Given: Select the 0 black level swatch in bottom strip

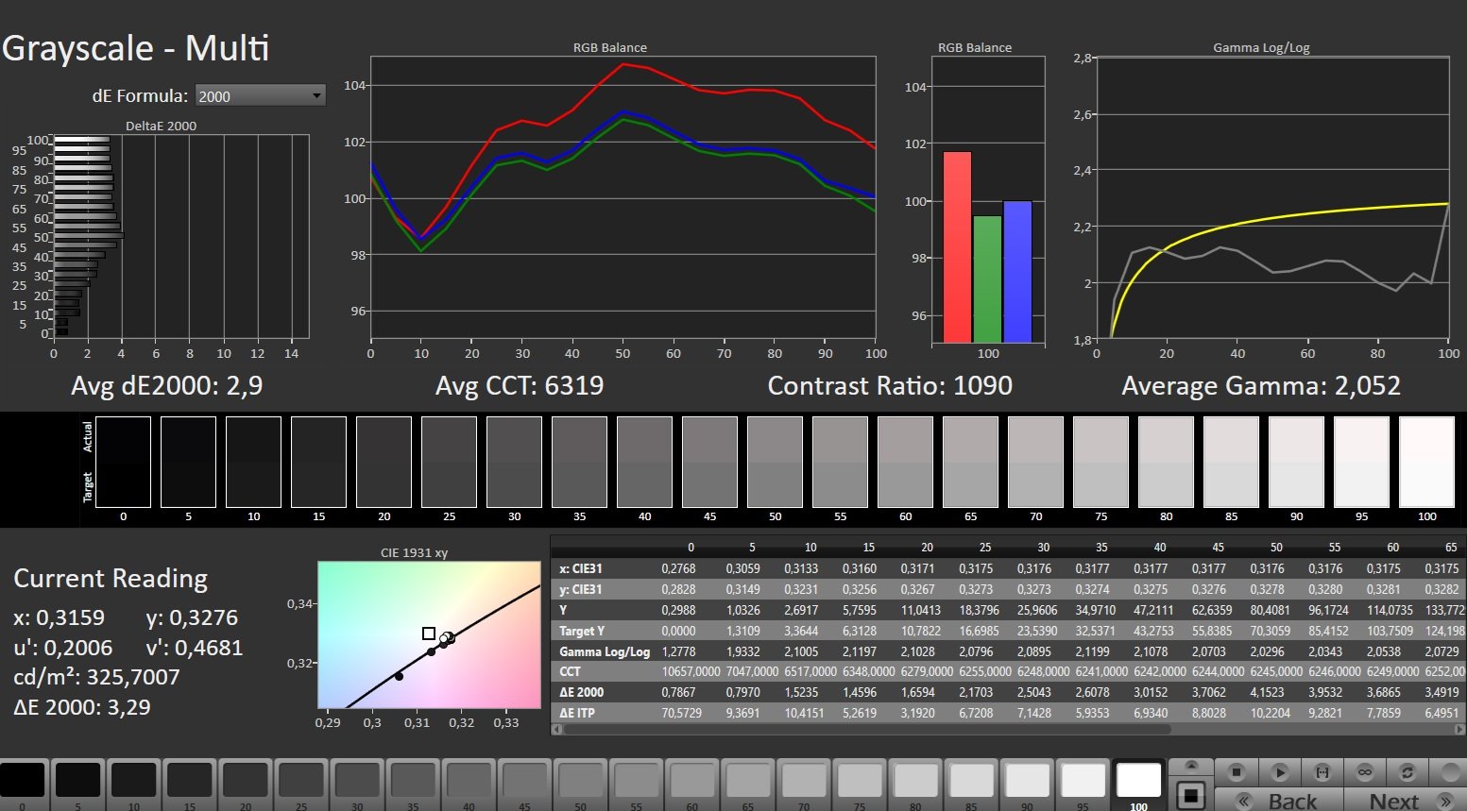Looking at the screenshot, I should coord(22,781).
